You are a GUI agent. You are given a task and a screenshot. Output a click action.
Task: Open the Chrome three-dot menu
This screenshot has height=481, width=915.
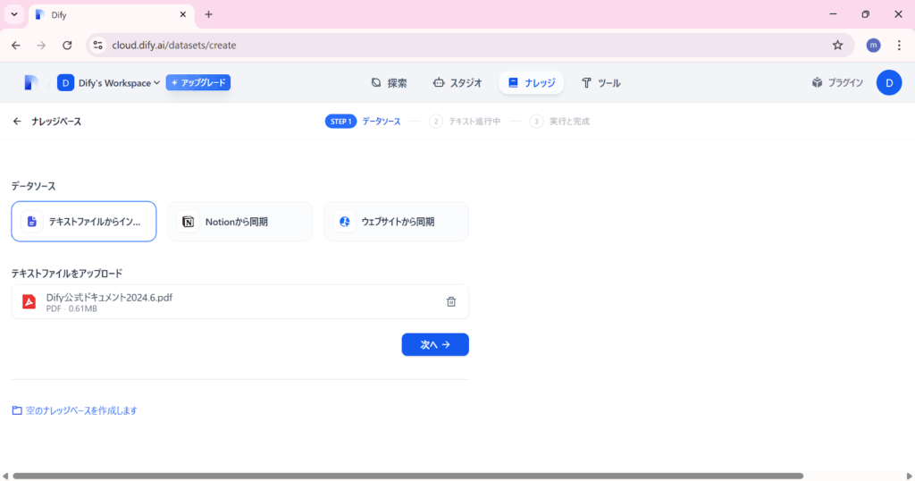(899, 45)
